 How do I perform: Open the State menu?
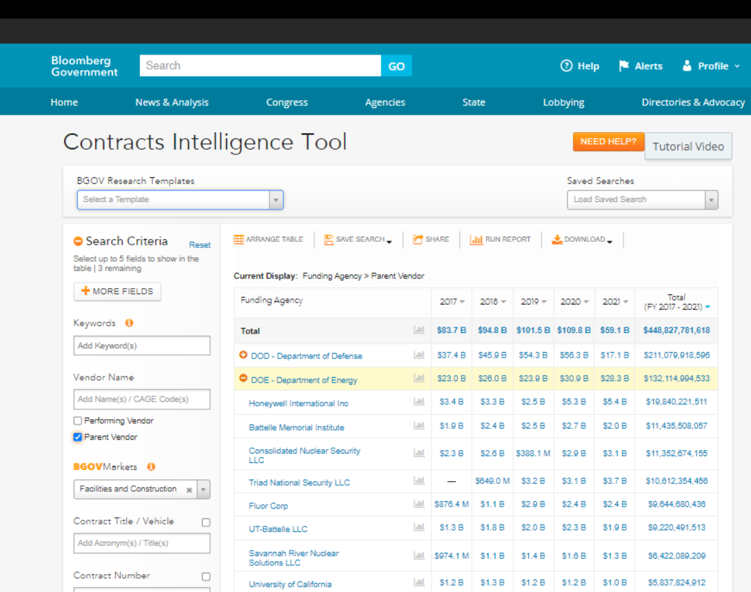474,102
